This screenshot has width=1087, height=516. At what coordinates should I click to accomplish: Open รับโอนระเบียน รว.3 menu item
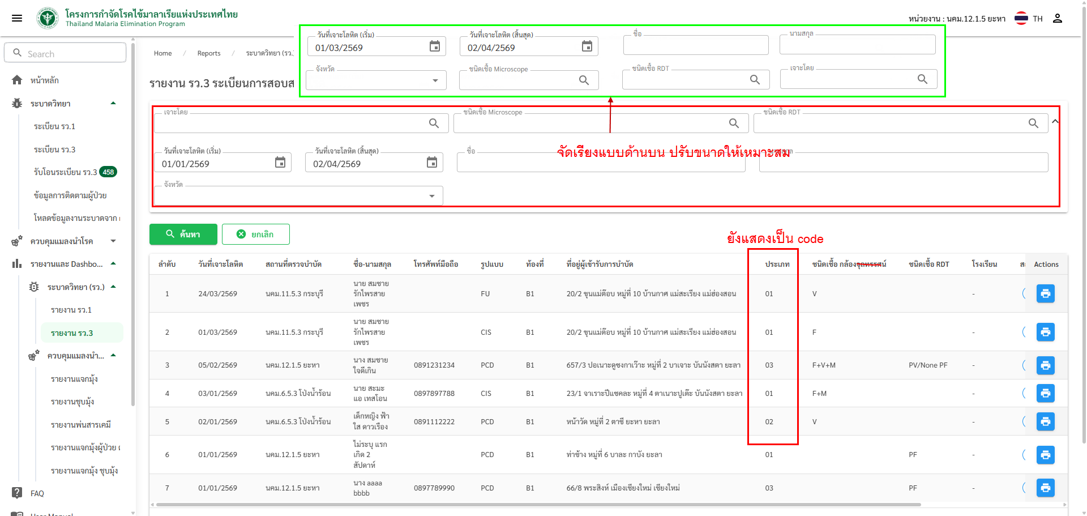point(66,172)
